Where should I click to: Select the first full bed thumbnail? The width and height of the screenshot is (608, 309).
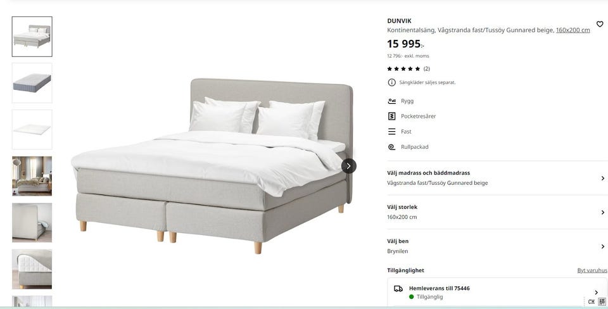coord(32,37)
